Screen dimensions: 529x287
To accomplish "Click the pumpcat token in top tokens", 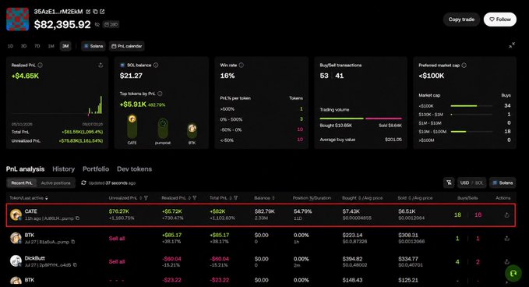I will (x=163, y=132).
